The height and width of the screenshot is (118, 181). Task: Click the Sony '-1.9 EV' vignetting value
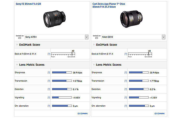(x=77, y=98)
